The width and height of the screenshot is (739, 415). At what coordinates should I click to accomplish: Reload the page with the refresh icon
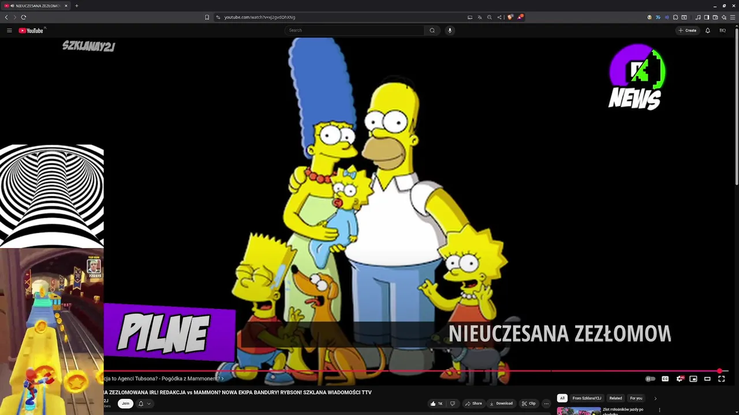[24, 17]
